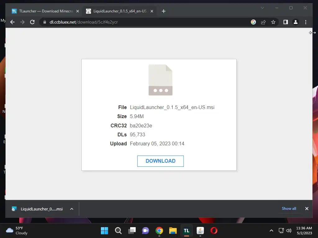Share this page using the share icon
Image resolution: width=318 pixels, height=238 pixels.
pos(263,22)
